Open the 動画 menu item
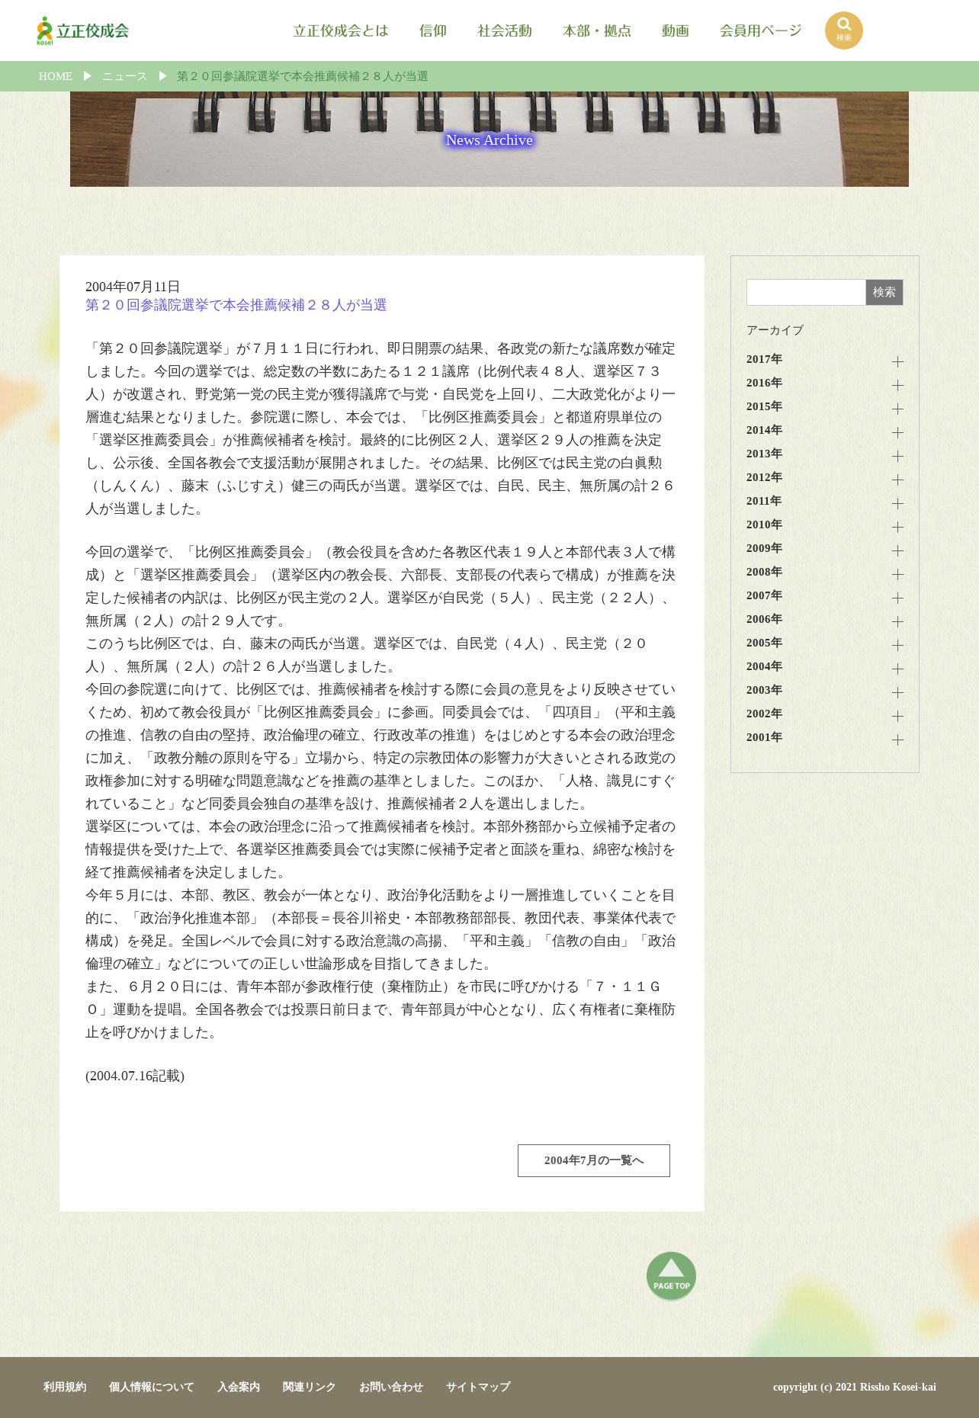The width and height of the screenshot is (979, 1418). (676, 30)
